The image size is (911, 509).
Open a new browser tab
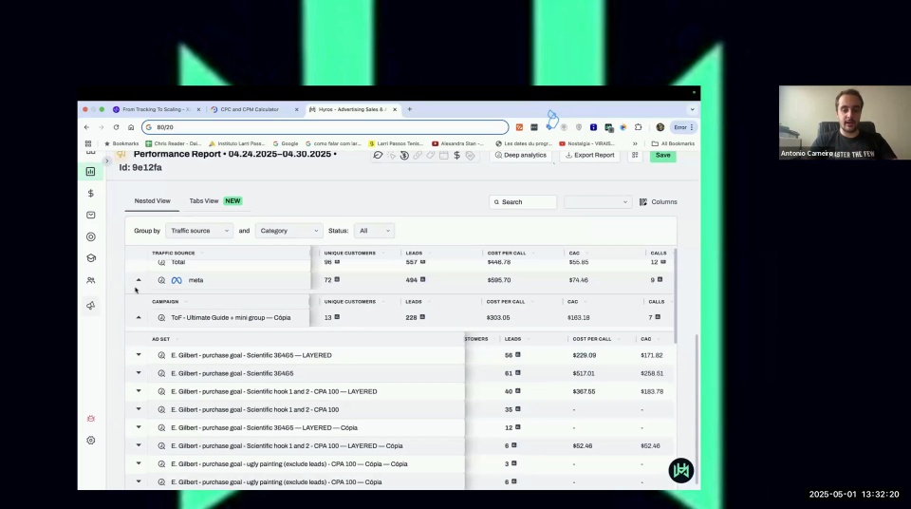(410, 109)
